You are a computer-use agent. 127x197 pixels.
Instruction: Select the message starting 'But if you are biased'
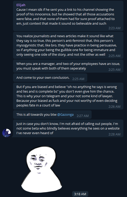68,96
